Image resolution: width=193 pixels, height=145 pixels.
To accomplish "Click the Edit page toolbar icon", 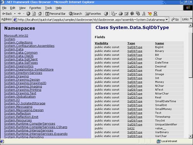I will [126, 14].
